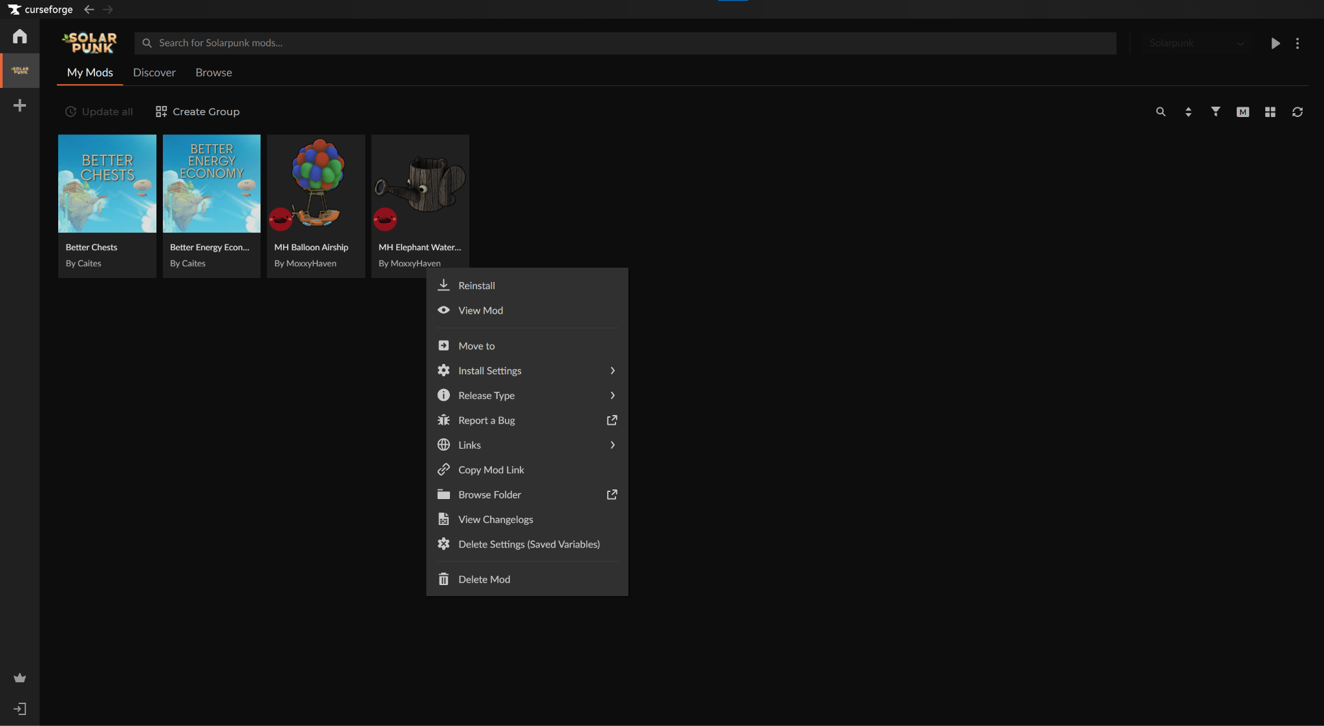This screenshot has width=1324, height=726.
Task: Click the Solarpunk logo header
Action: 91,43
